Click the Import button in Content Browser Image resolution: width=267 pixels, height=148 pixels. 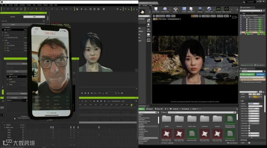pyautogui.click(x=150, y=109)
